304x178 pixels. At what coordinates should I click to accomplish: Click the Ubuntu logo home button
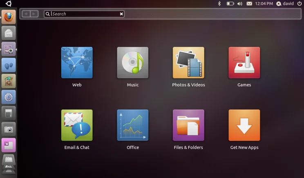tap(9, 4)
